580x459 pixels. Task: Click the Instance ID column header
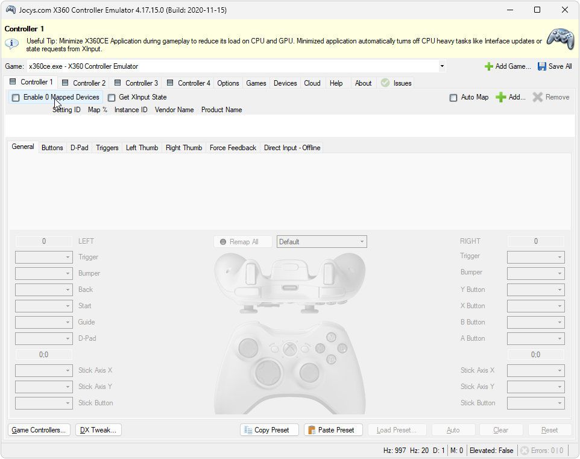tap(131, 110)
